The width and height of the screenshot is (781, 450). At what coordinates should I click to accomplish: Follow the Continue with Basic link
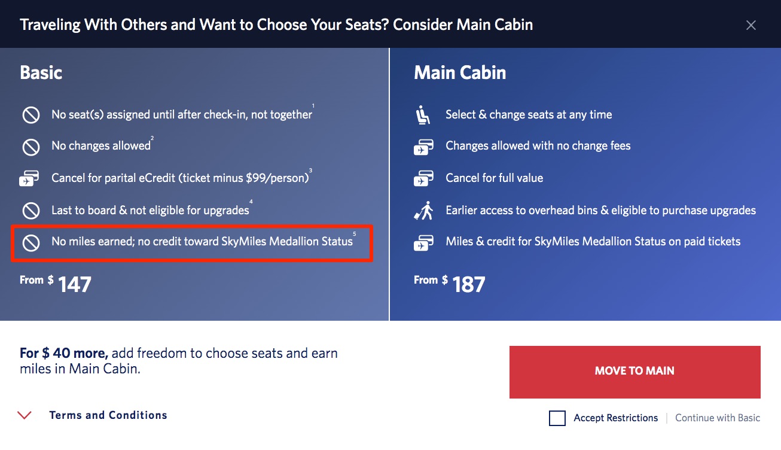tap(717, 418)
